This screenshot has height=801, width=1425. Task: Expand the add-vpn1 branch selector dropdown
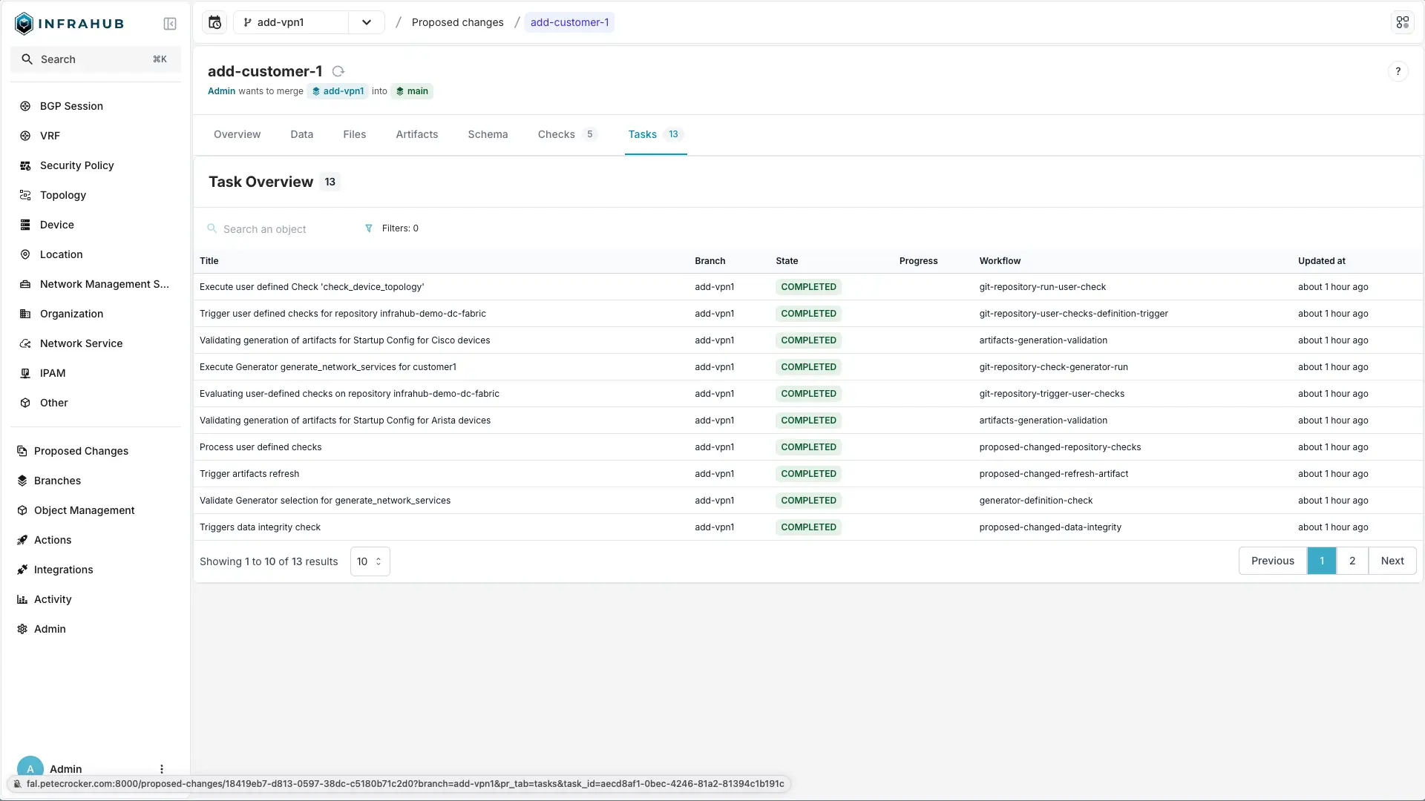pos(367,22)
